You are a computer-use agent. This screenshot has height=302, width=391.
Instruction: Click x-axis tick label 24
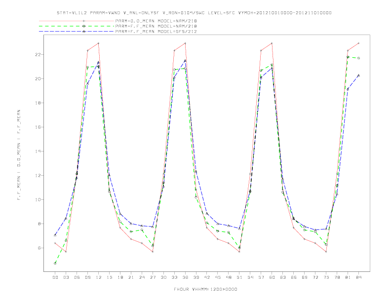point(142,277)
